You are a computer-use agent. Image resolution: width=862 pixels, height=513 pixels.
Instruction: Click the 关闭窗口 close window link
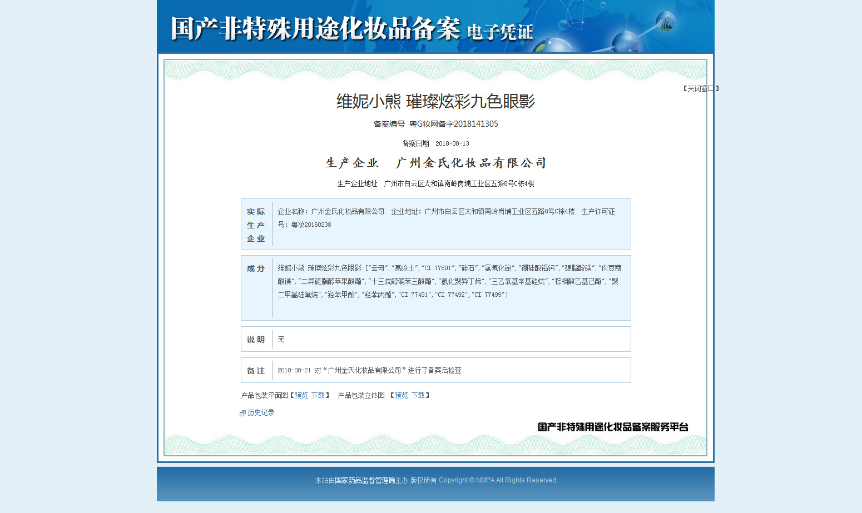pos(701,88)
